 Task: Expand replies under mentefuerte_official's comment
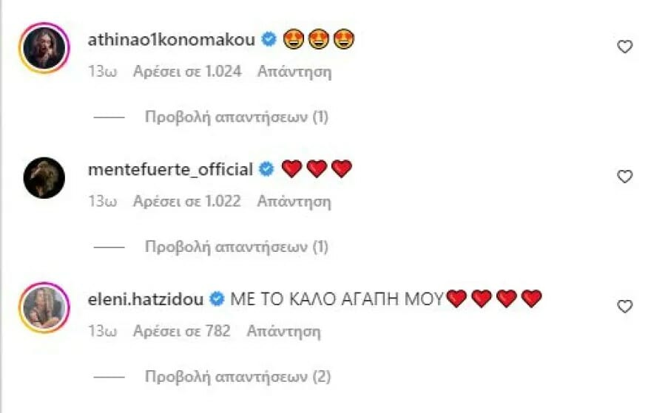coord(237,247)
